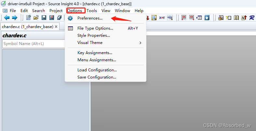Click the chardev.c symbol panel title
The height and width of the screenshot is (131, 256).
[14, 36]
